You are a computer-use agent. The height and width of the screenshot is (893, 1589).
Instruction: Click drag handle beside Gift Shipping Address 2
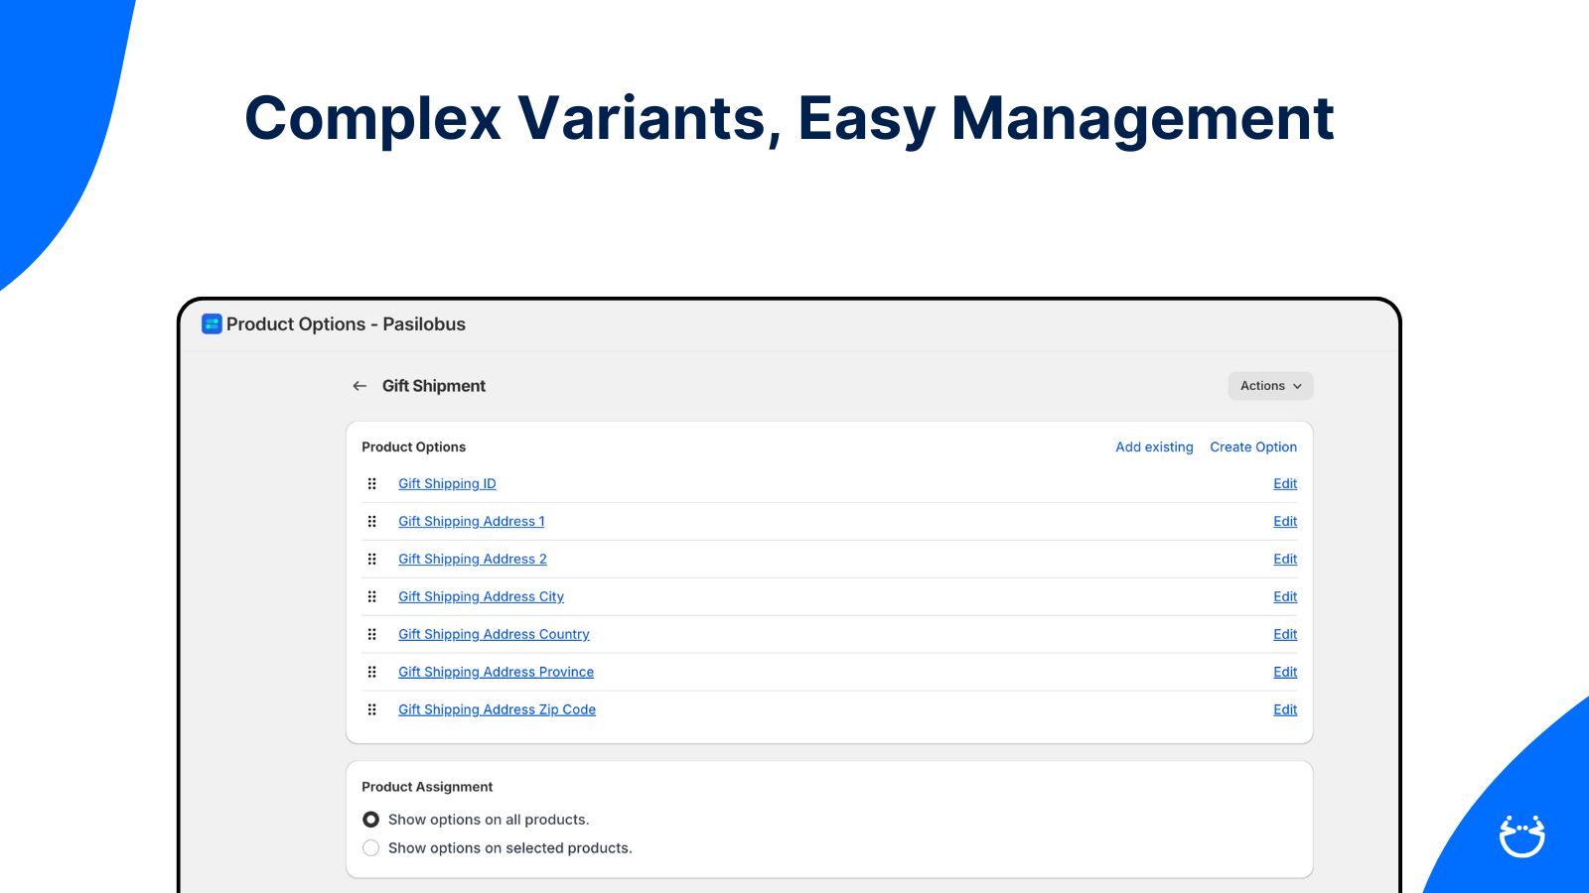[x=372, y=559]
